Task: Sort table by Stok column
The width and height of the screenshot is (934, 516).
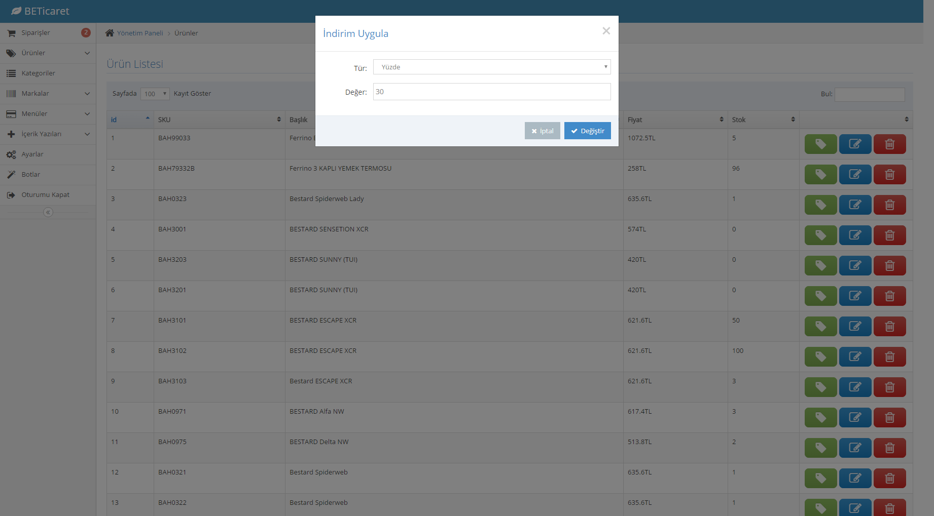Action: pyautogui.click(x=763, y=120)
